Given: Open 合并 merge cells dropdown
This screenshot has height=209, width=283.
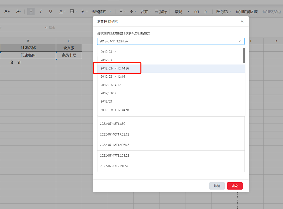Looking at the screenshot, I should tap(146, 12).
